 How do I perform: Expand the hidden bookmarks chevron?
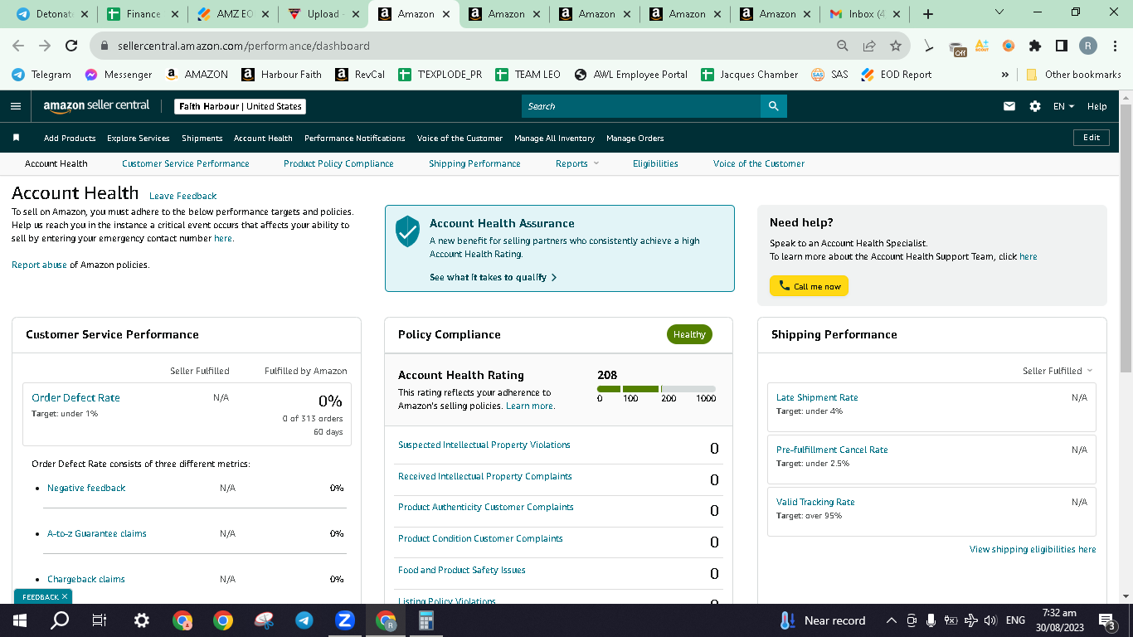click(x=1005, y=74)
